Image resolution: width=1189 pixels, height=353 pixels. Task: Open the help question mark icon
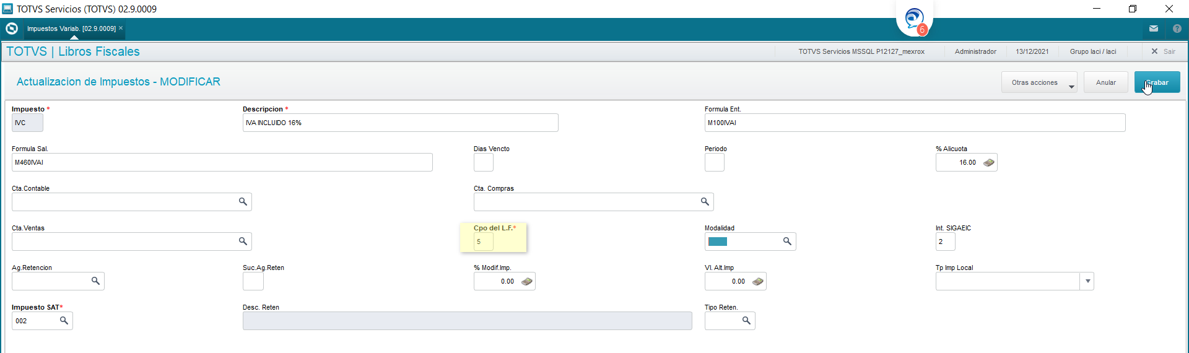pyautogui.click(x=1177, y=28)
